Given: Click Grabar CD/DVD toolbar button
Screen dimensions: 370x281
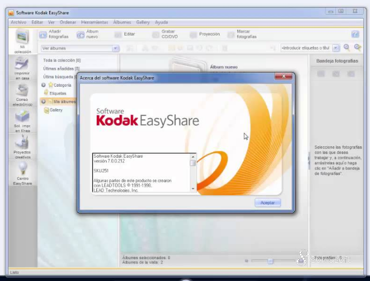Looking at the screenshot, I should point(165,34).
